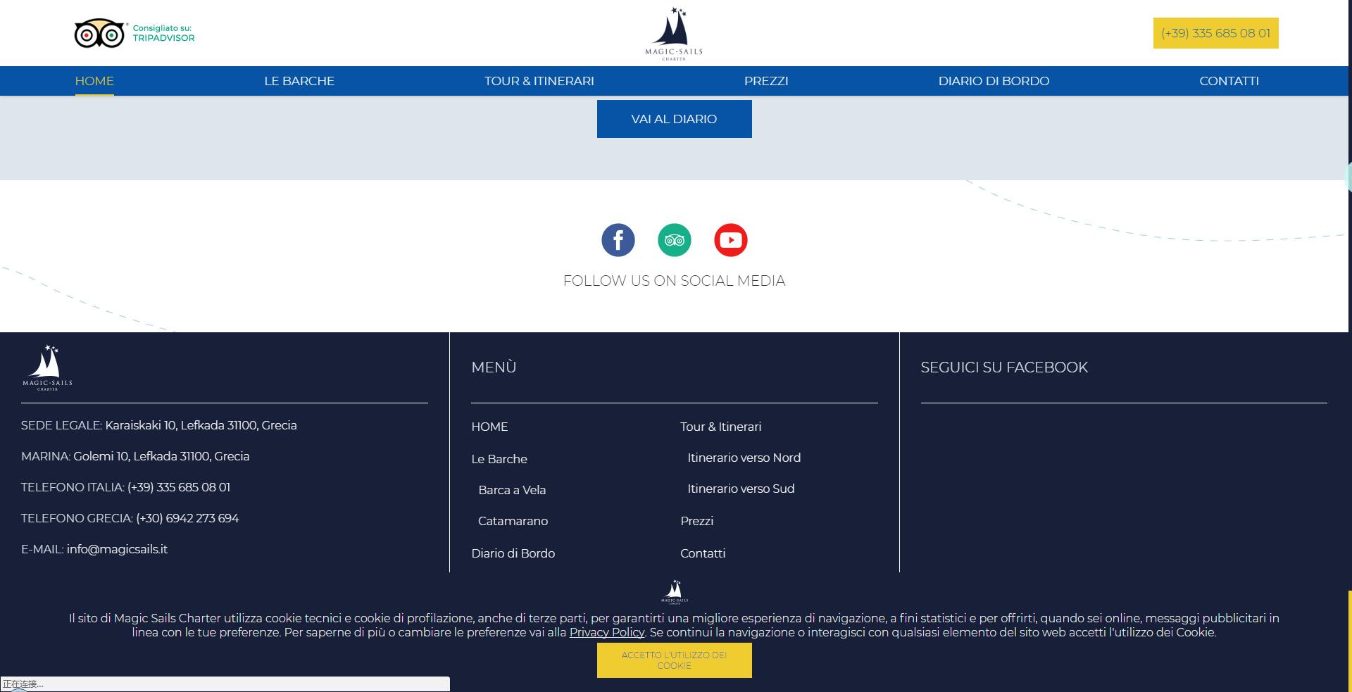Click the VAI AL DIARIO button
1352x692 pixels.
click(x=675, y=119)
